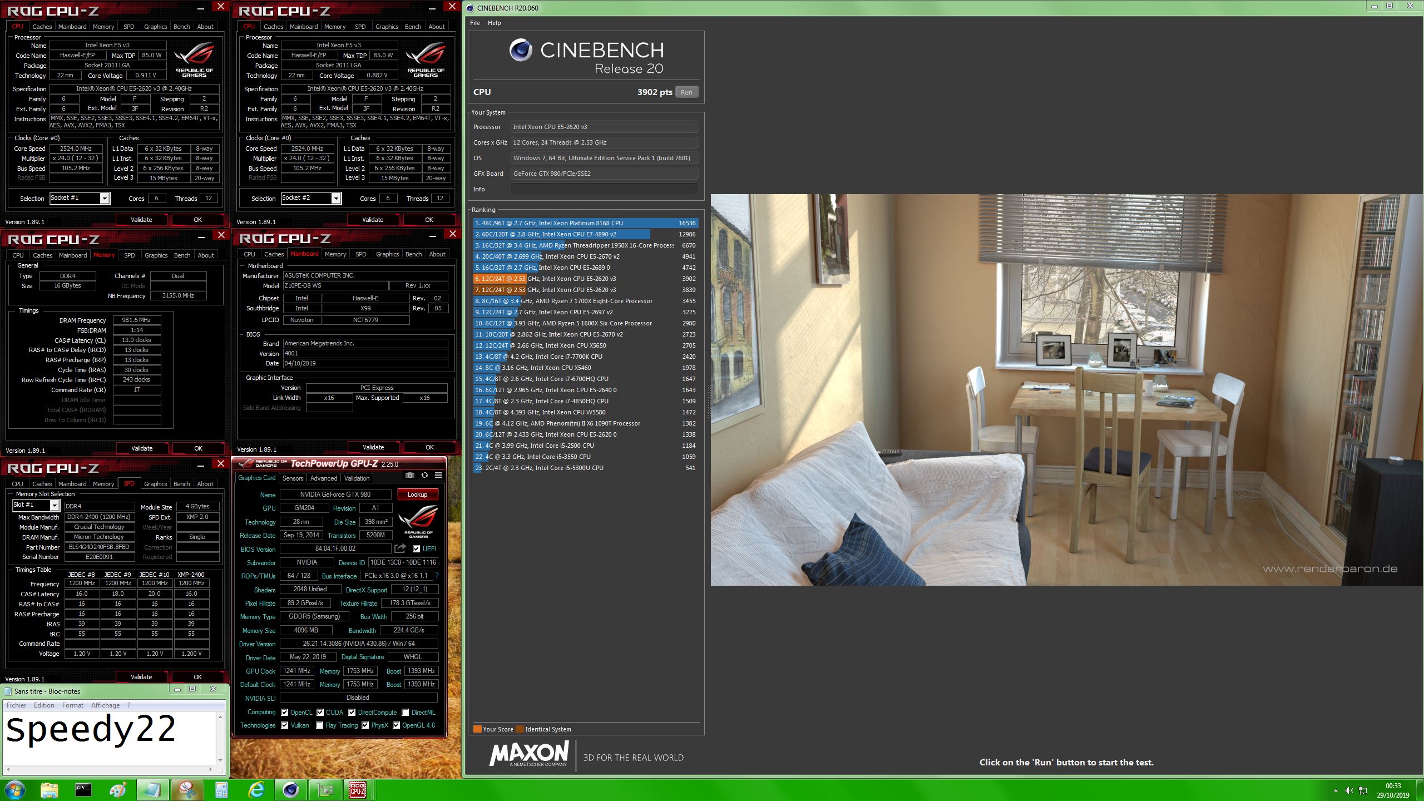Click the ROG CPU-Z taskbar icon
This screenshot has height=801, width=1424.
[357, 790]
